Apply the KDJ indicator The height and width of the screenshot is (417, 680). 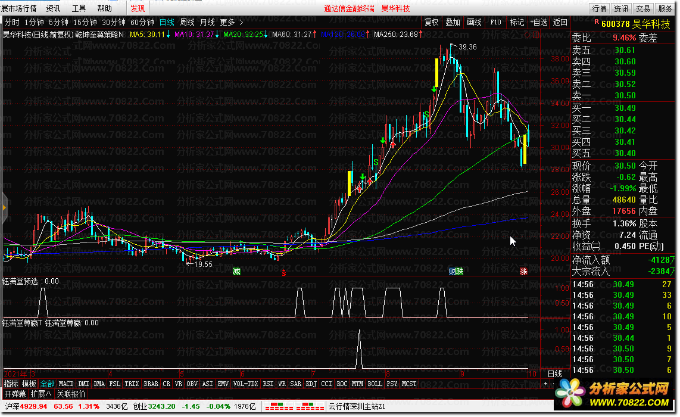311,384
